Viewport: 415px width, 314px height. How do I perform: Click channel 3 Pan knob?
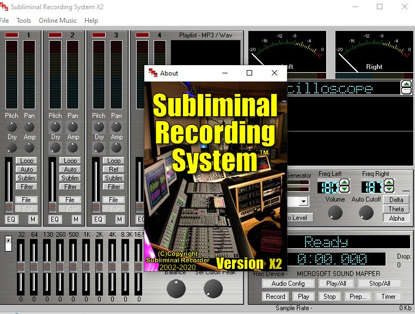tap(116, 127)
